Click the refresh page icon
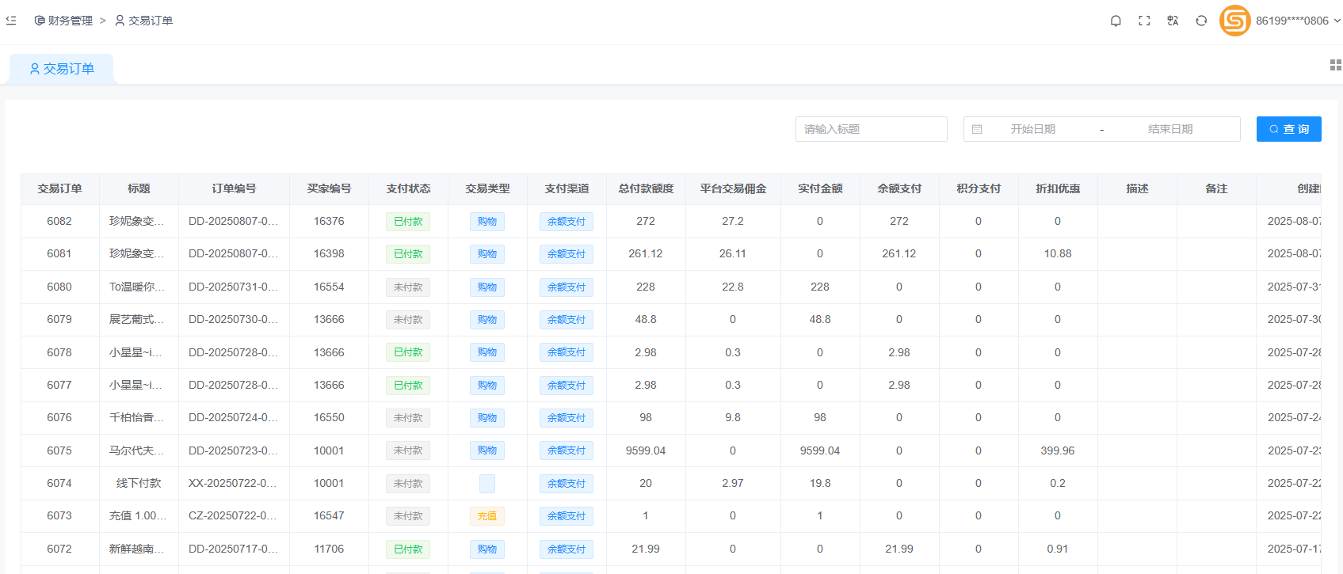Screen dimensions: 1343x574 (1201, 21)
